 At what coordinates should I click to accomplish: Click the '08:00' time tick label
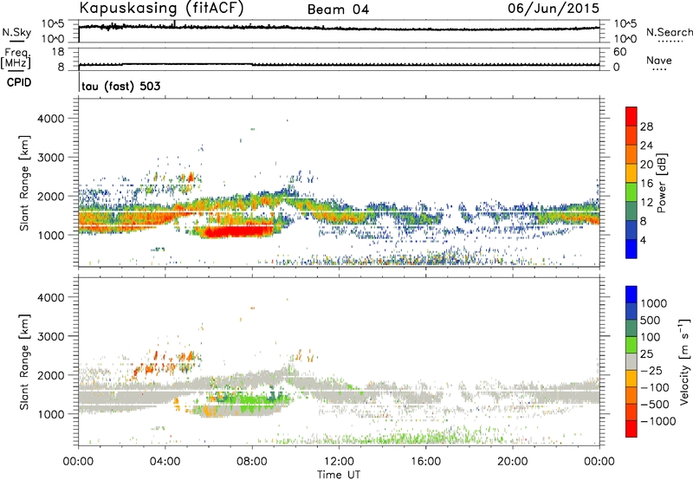pyautogui.click(x=252, y=462)
